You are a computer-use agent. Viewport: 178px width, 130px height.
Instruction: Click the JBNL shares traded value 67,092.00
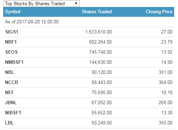tap(102, 102)
